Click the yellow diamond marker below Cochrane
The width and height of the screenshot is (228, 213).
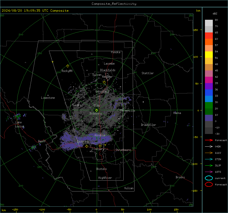pos(87,146)
